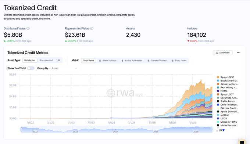Open the three-dot more options menu
Viewport: 250px width, 144px height.
[x=239, y=53]
